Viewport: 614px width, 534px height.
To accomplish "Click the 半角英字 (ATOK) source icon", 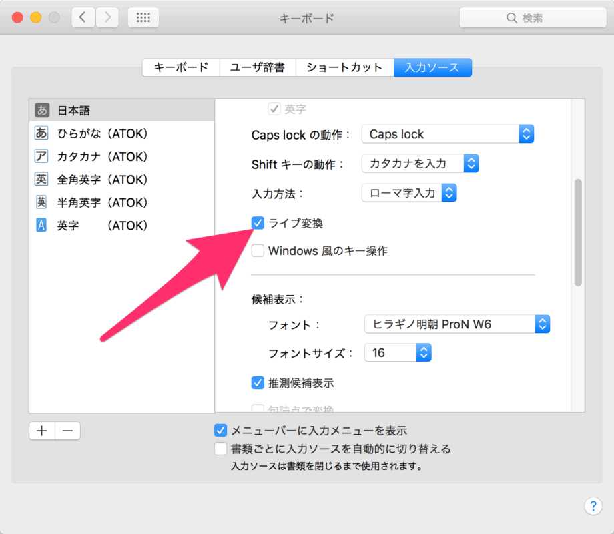I will 42,202.
